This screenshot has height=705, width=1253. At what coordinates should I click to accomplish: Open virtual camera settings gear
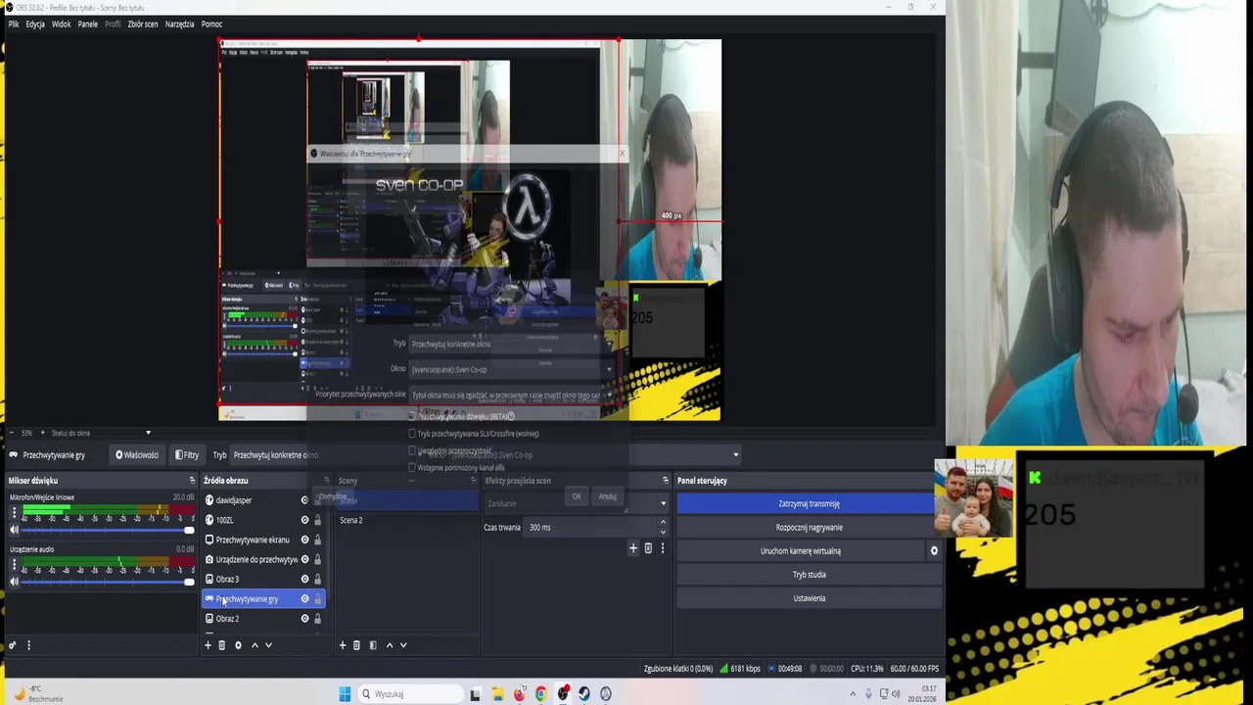coord(934,550)
